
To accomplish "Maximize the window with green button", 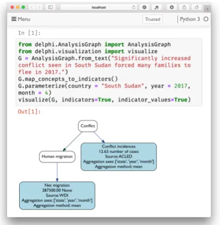I will tap(23, 7).
